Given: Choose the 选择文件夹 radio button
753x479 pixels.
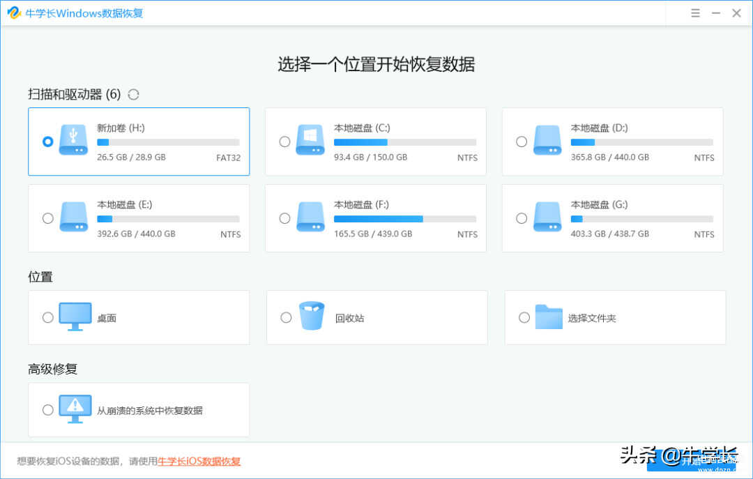Looking at the screenshot, I should [x=524, y=317].
